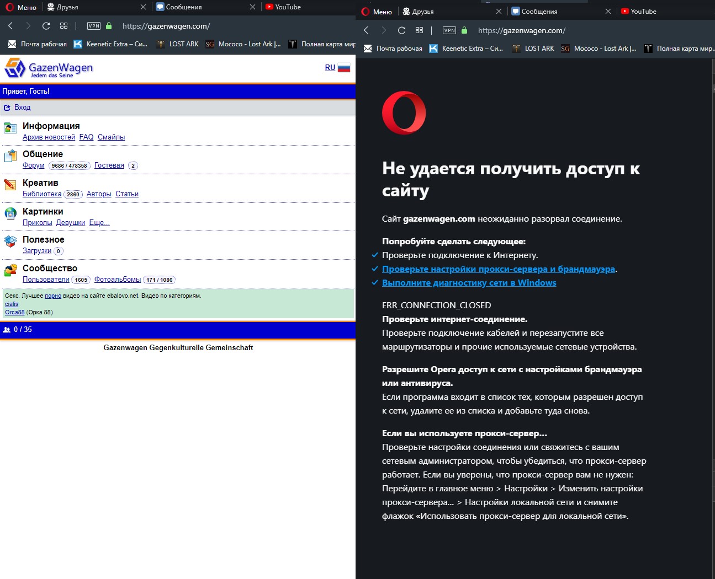Open the Загрузки link
Viewport: 715px width, 579px height.
(x=37, y=251)
